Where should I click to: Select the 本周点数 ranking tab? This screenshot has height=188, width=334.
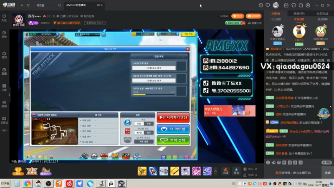299,19
